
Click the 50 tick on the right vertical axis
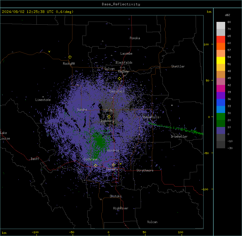tap(207, 80)
